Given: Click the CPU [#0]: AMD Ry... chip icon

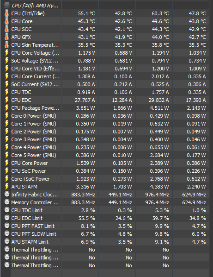Looking at the screenshot, I should [6, 5].
